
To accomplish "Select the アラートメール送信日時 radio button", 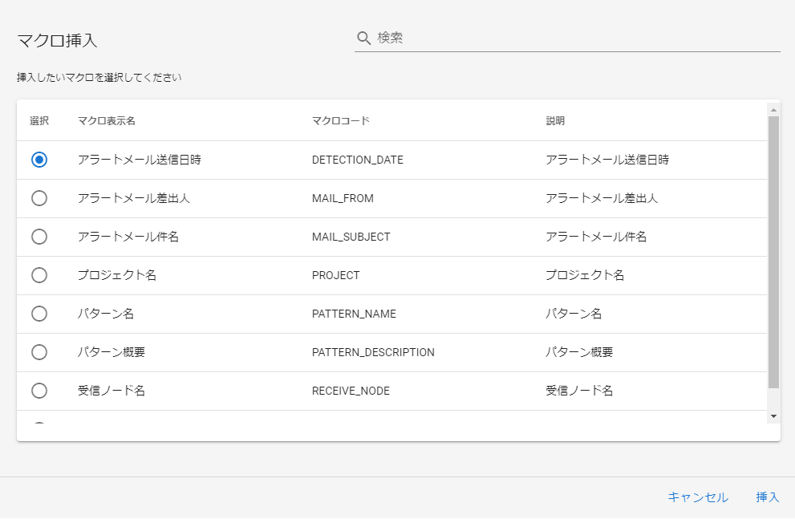I will [x=39, y=160].
